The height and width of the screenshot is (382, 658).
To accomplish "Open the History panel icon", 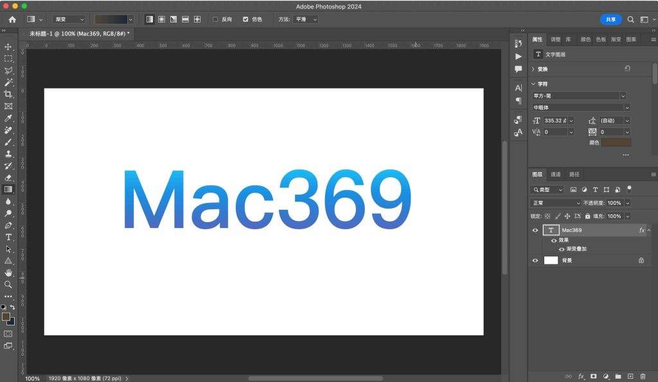I will tap(519, 44).
